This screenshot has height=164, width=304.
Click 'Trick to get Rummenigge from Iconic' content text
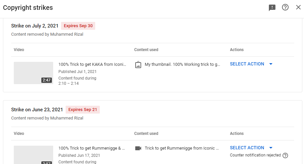click(182, 148)
